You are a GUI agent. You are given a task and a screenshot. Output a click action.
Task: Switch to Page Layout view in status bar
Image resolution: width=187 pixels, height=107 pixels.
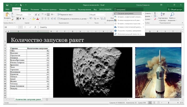154,102
